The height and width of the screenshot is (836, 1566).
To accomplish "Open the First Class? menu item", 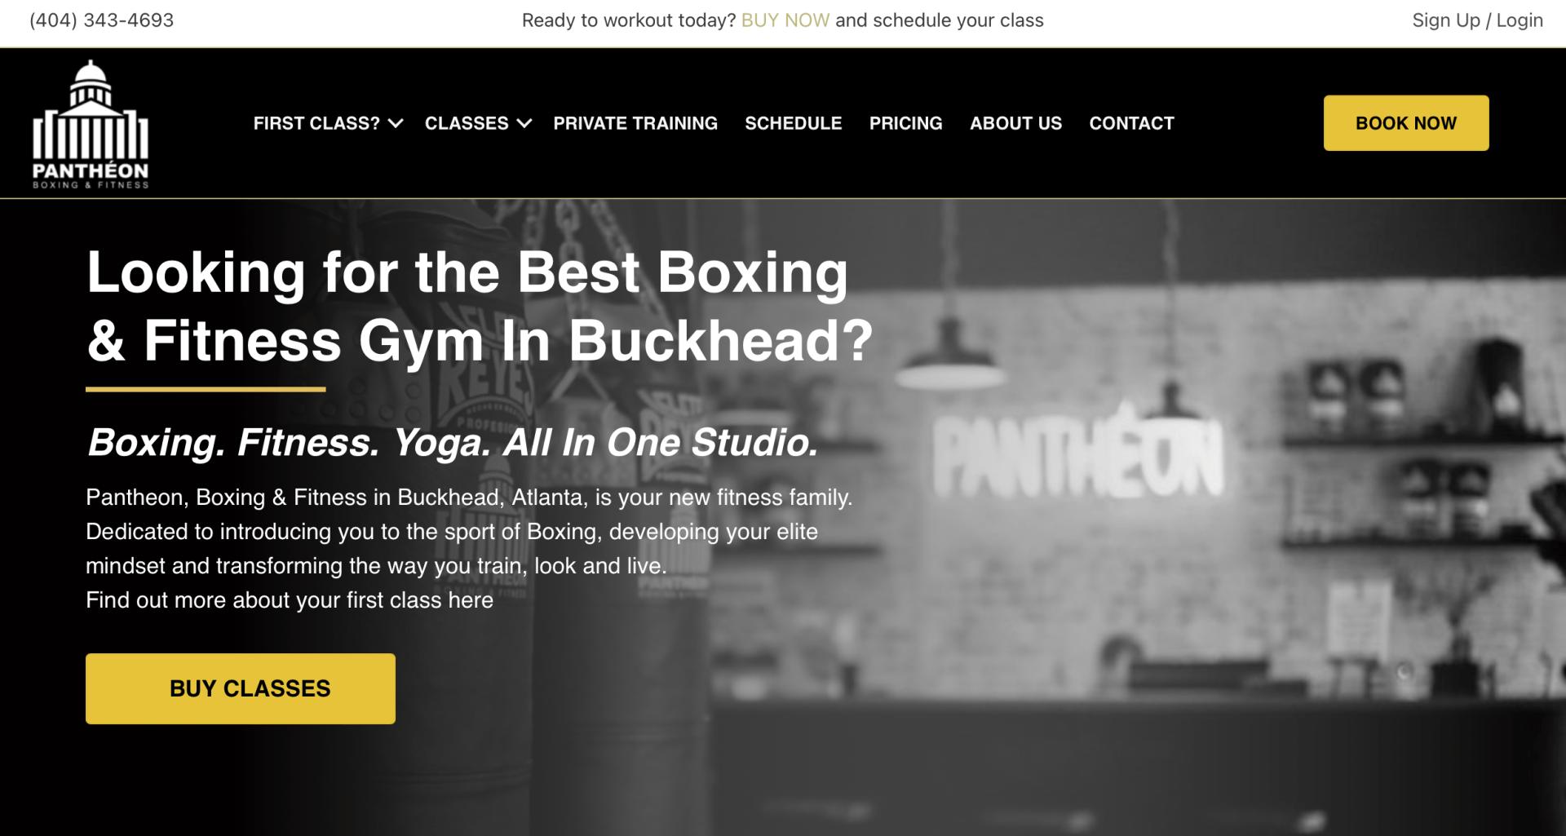I will [x=316, y=123].
